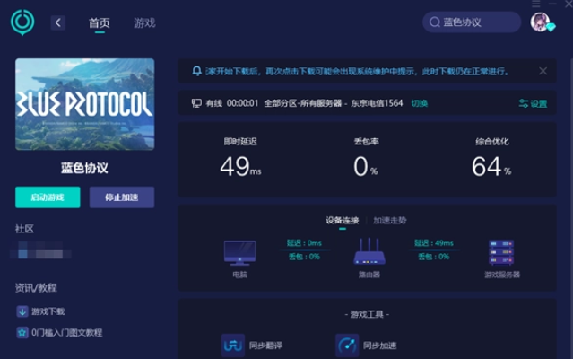The width and height of the screenshot is (573, 359).
Task: Click the wired connection monitor icon
Action: point(196,103)
